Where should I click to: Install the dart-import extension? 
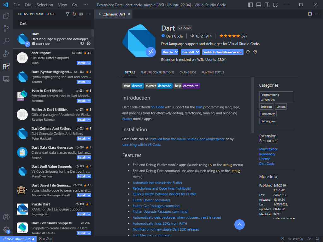click(x=82, y=63)
